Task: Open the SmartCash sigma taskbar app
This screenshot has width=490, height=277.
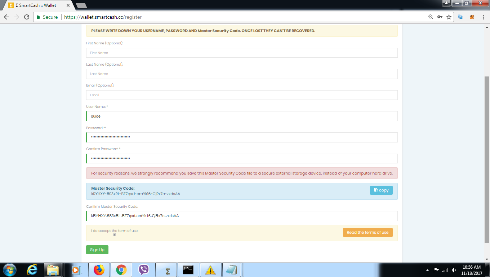Action: (x=166, y=270)
